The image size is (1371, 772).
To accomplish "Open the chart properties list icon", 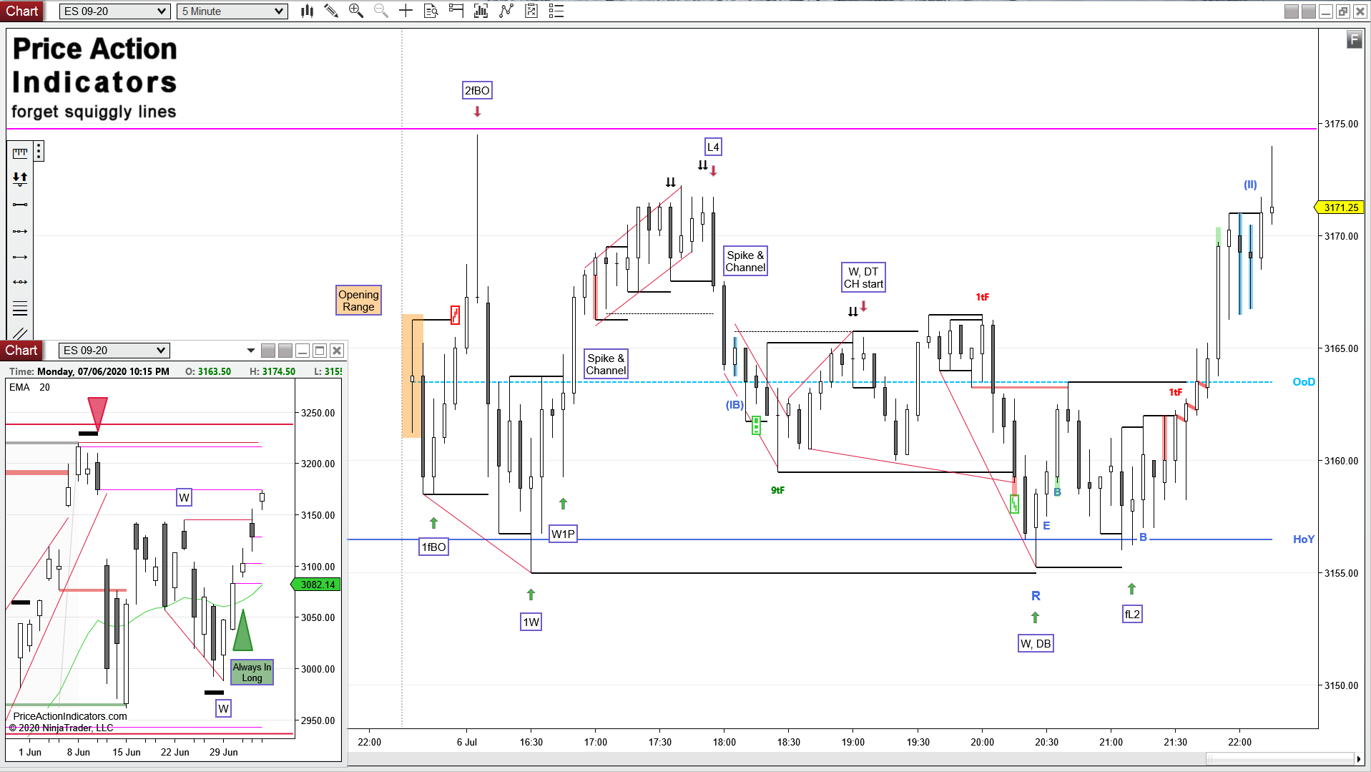I will tap(556, 11).
